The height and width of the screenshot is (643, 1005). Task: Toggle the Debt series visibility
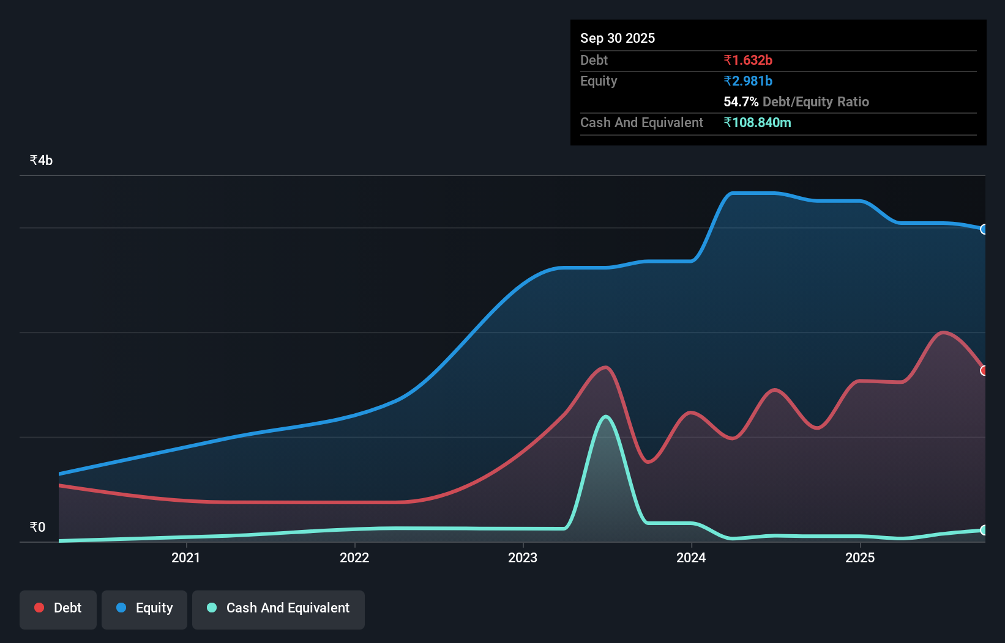[58, 608]
